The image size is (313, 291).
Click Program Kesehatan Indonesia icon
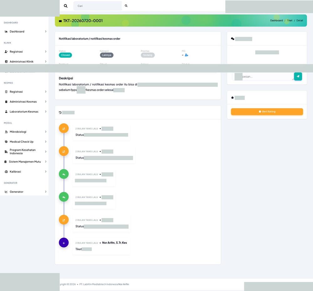(6, 152)
